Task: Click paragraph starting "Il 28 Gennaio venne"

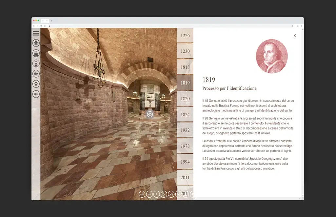Action: tap(248, 126)
